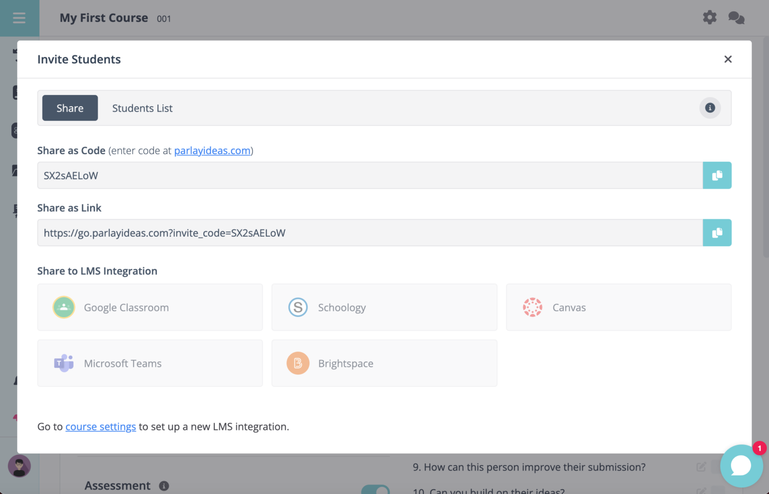
Task: Switch to the Students List tab
Action: tap(142, 108)
